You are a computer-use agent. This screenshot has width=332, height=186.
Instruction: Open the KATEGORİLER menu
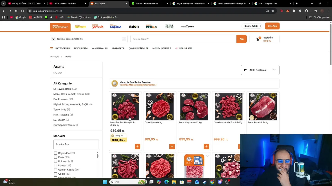click(60, 48)
